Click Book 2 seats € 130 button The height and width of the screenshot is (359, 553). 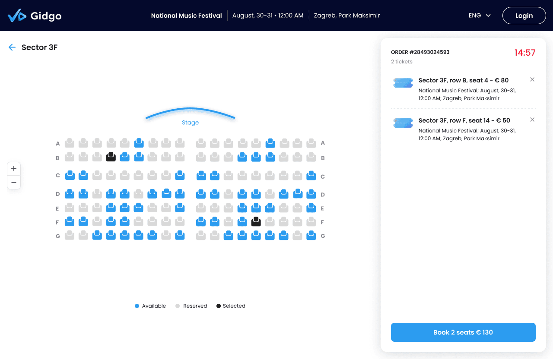coord(463,332)
